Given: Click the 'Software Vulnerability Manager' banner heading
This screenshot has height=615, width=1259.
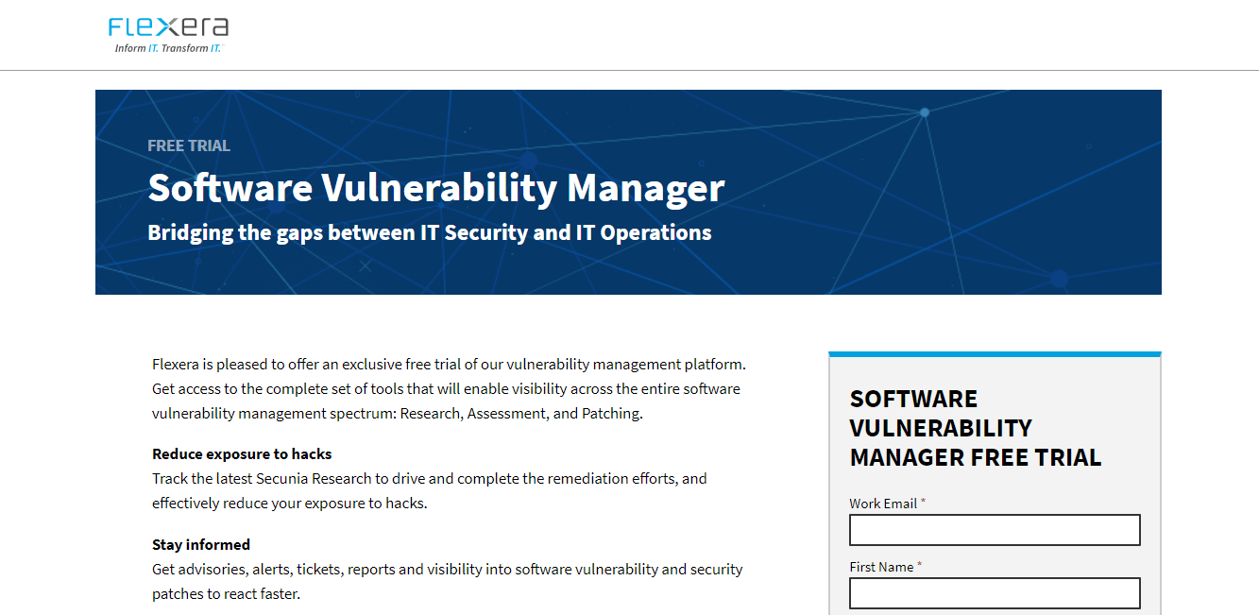Looking at the screenshot, I should pos(436,187).
